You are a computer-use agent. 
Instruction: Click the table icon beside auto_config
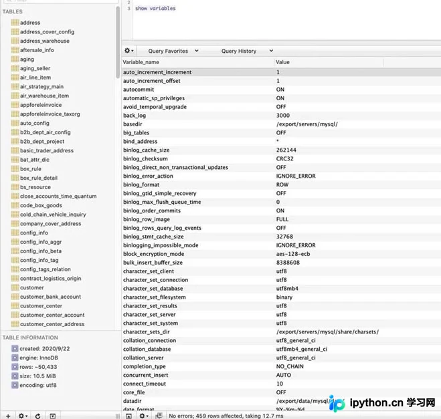click(15, 123)
